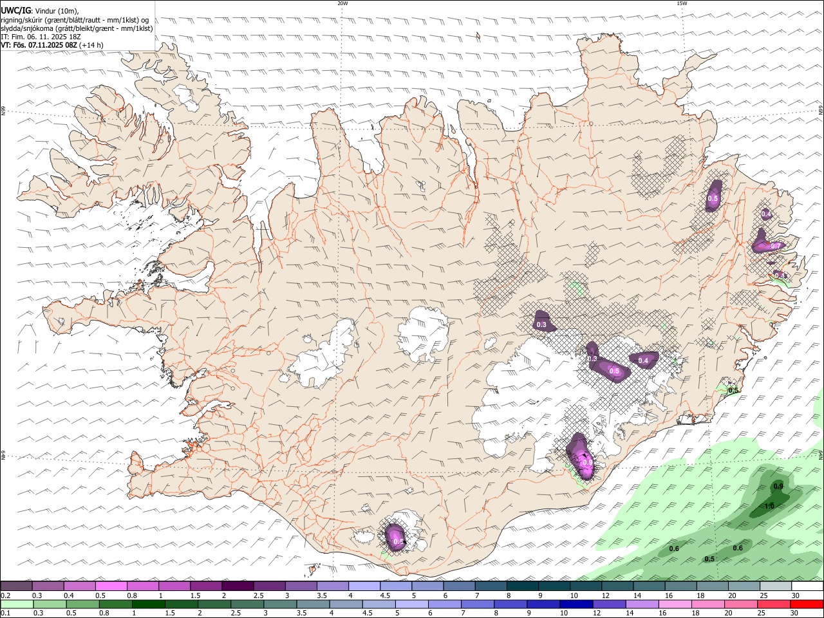Click the upper legend swatch between 0.2 and 0.3
Viewport: 824px width, 618px height.
click(16, 586)
